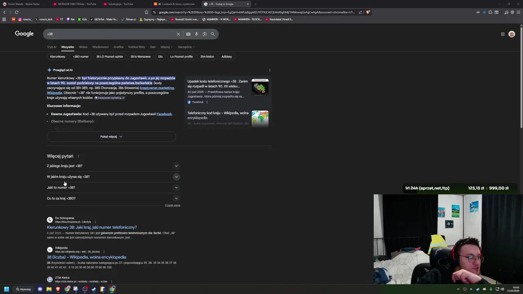Viewport: 523px width, 294px height.
Task: Switch to the Tryb AI tab
Action: [51, 47]
